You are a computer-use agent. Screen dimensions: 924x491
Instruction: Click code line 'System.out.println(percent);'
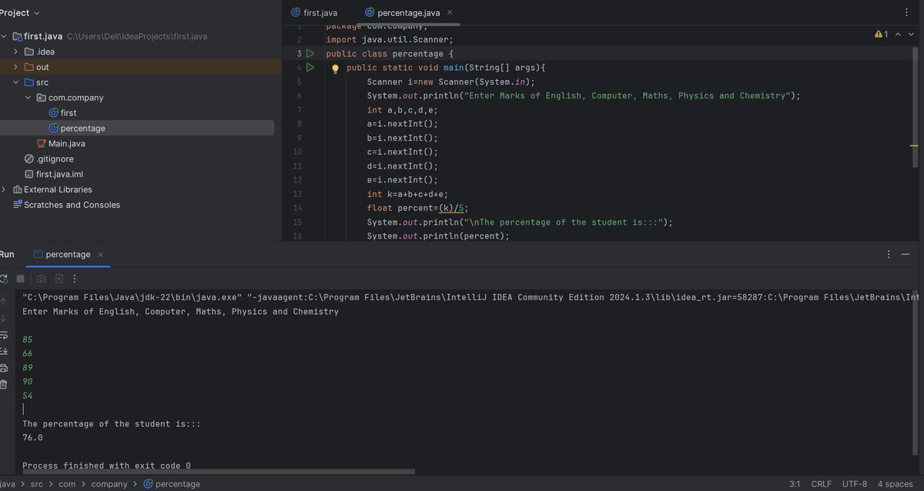coord(438,235)
